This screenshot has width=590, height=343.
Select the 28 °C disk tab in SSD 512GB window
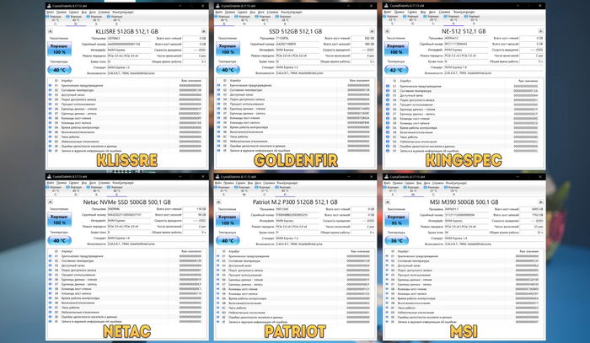(285, 19)
